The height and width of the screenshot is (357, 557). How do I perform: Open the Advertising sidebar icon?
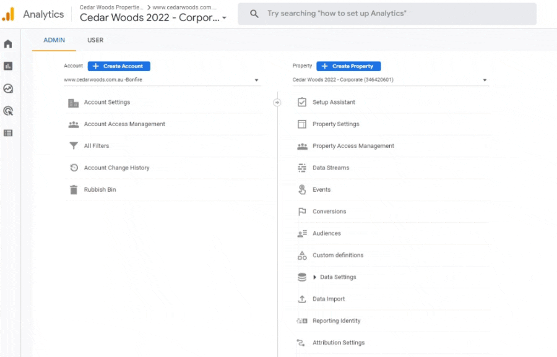click(8, 111)
